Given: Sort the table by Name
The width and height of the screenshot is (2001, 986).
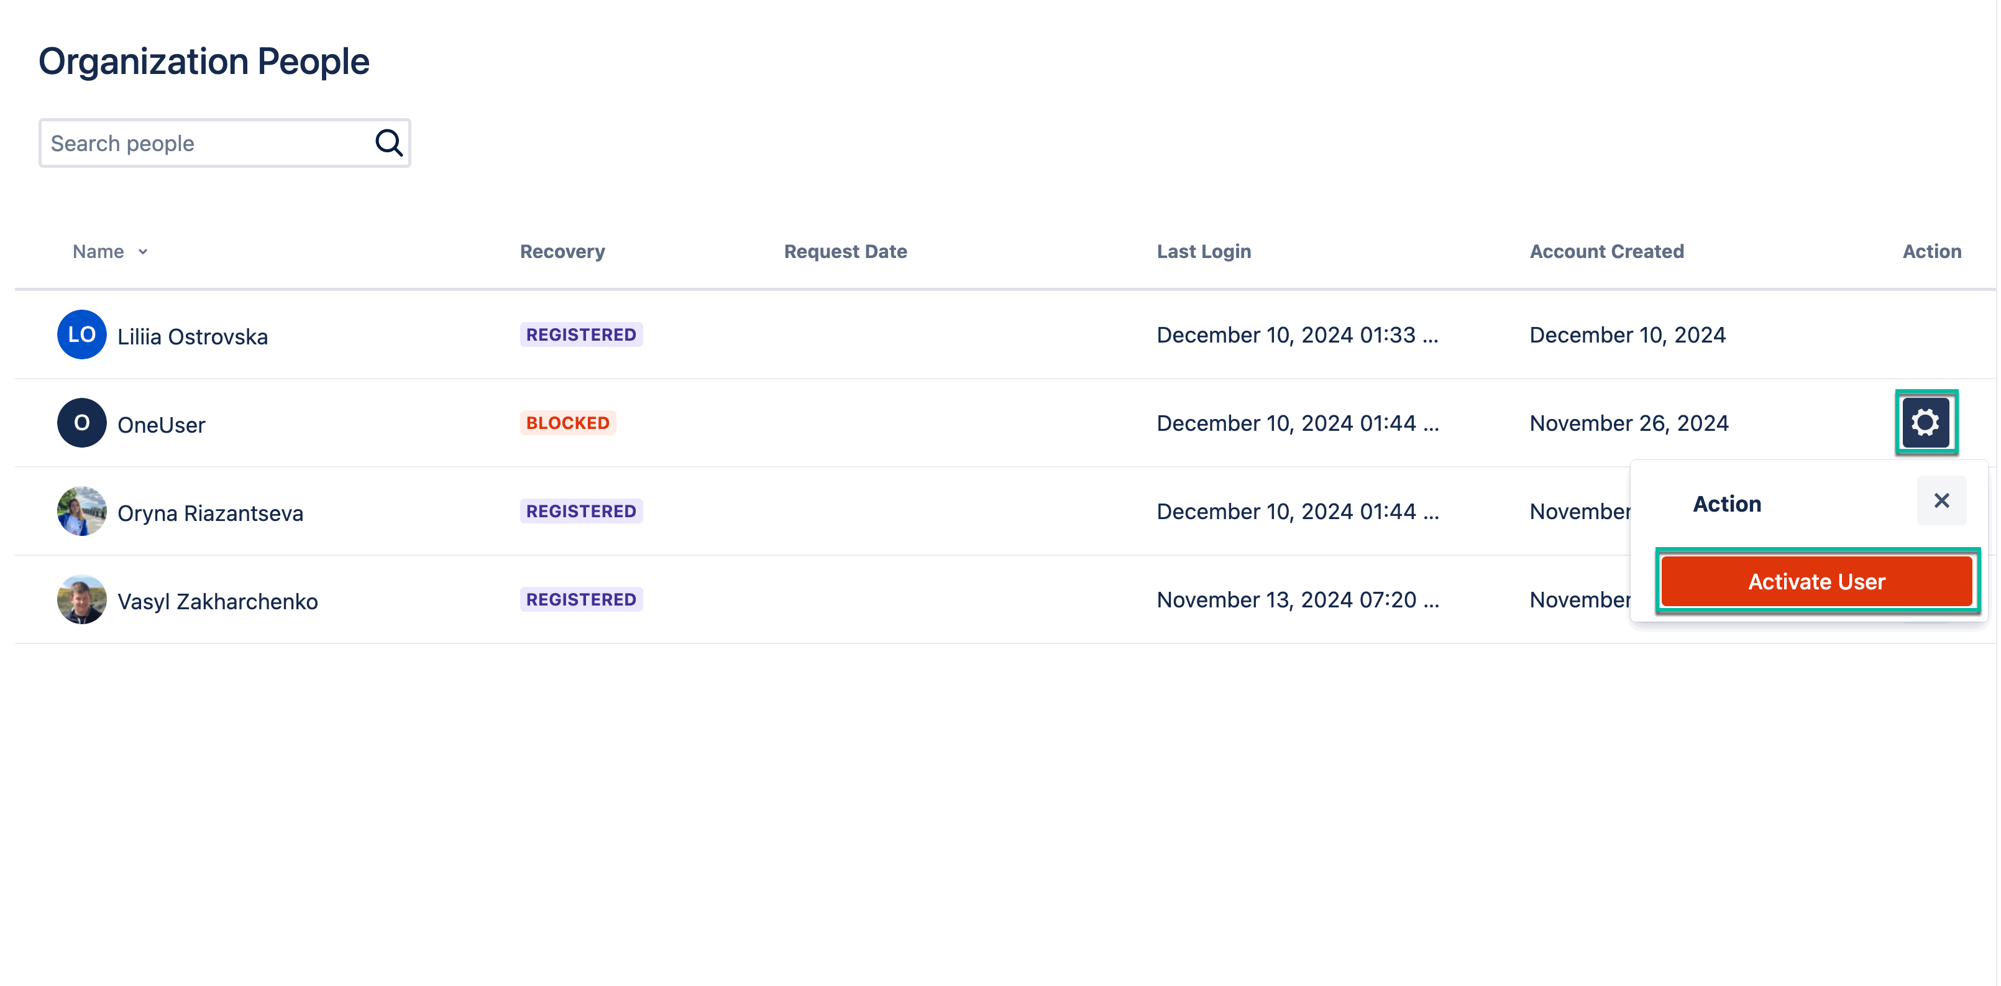Looking at the screenshot, I should click(99, 251).
